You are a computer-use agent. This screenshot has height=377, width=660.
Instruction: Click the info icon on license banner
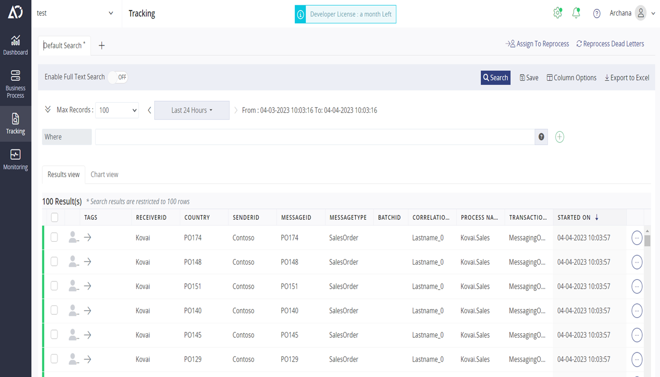pyautogui.click(x=300, y=15)
